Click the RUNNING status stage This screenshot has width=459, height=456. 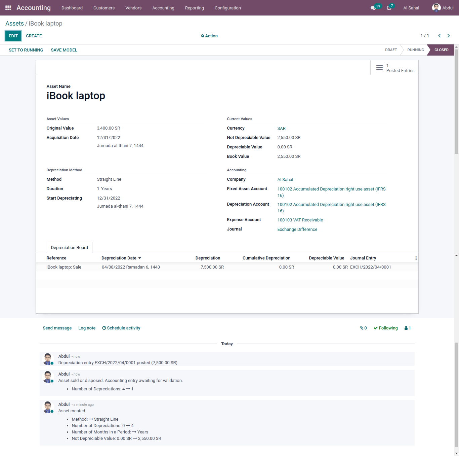(x=416, y=50)
